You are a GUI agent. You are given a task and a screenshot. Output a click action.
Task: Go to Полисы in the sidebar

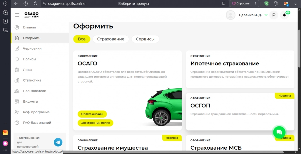(x=29, y=59)
